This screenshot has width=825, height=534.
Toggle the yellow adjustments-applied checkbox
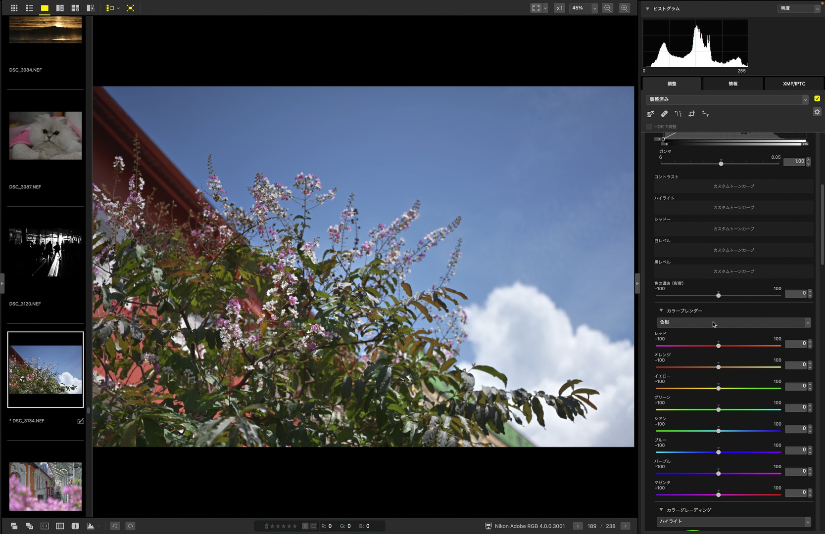(817, 99)
